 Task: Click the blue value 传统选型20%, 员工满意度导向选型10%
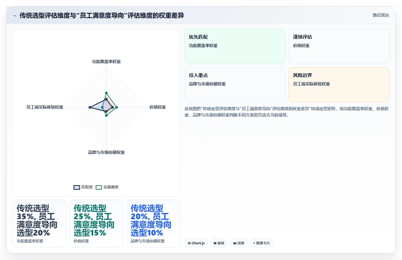(151, 220)
